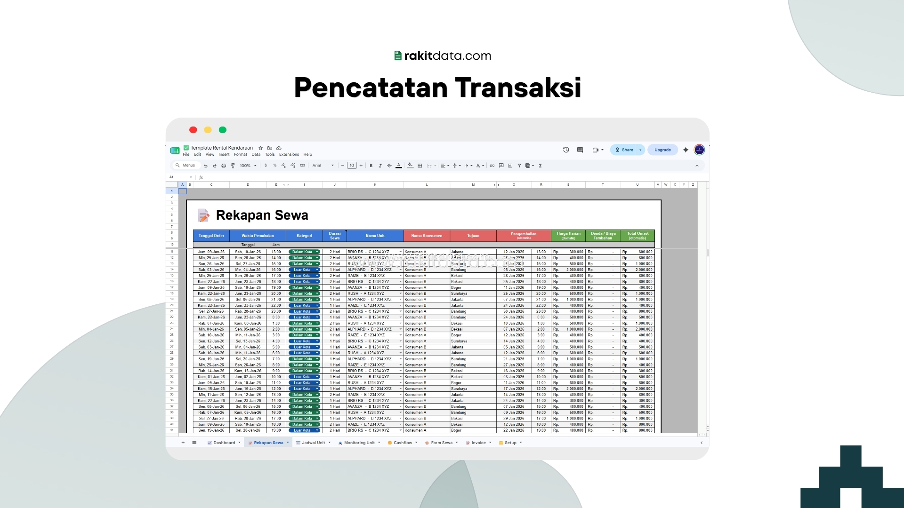The height and width of the screenshot is (508, 904).
Task: Open version history clock icon
Action: pos(566,150)
